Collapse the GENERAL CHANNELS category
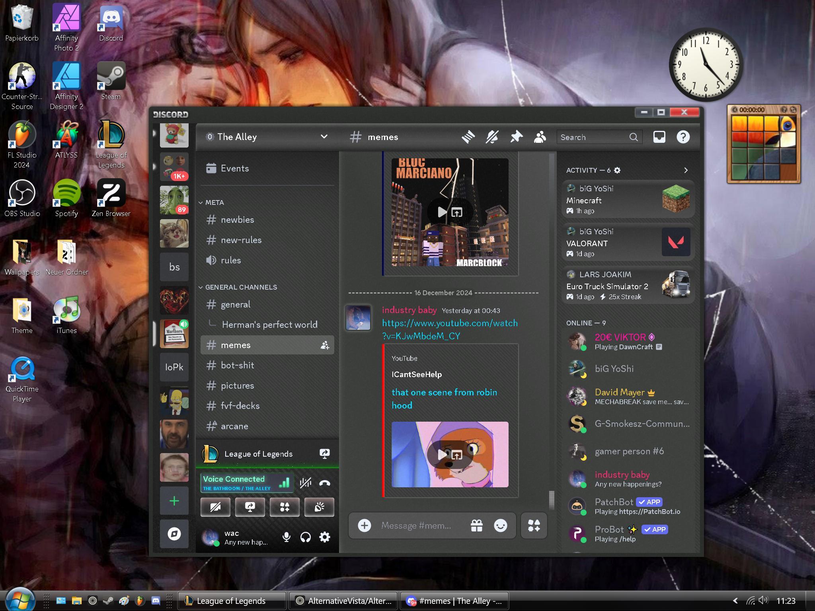 point(239,287)
